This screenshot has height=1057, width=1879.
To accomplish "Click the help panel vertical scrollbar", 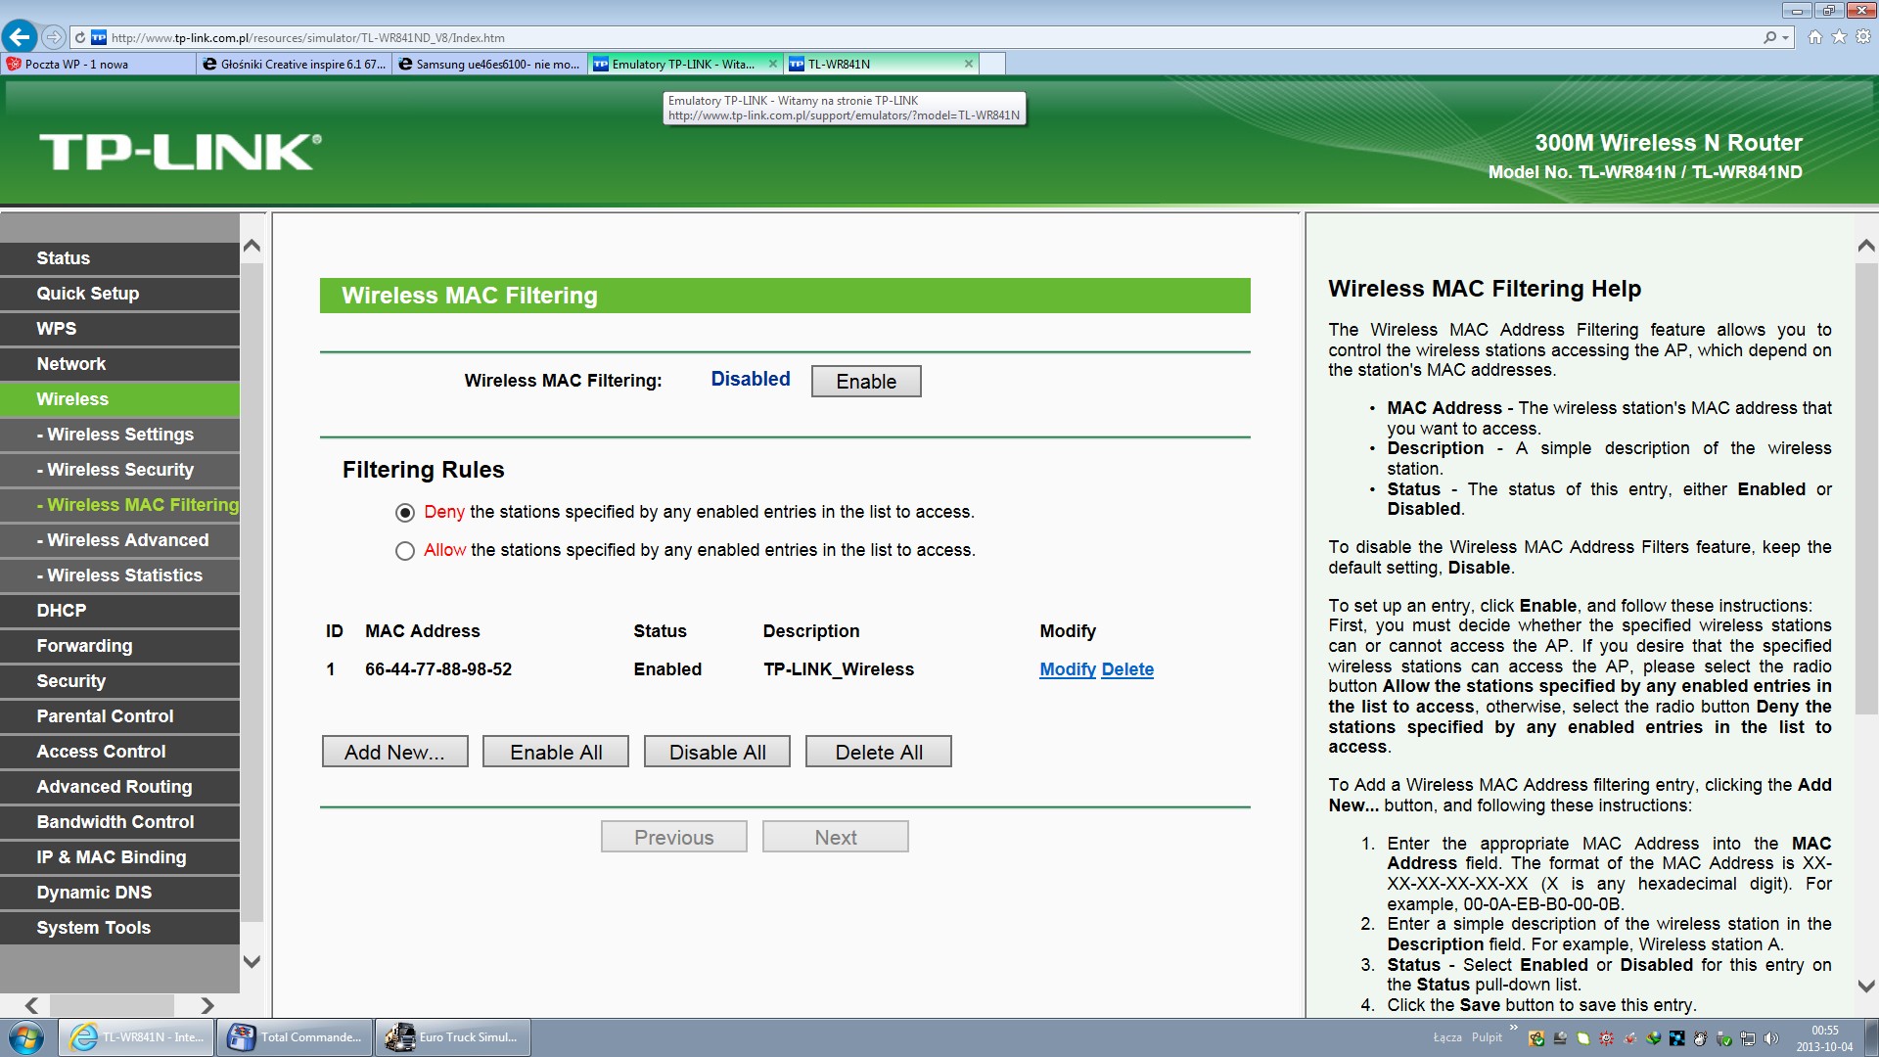I will point(1865,489).
